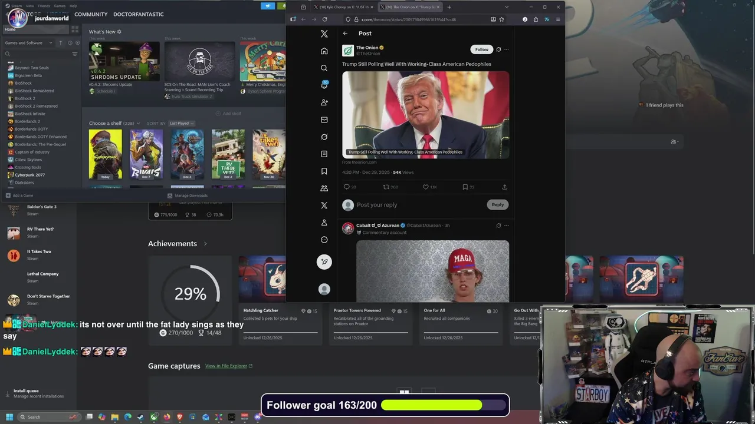The width and height of the screenshot is (755, 424).
Task: Reload the page in Firefox
Action: click(324, 19)
